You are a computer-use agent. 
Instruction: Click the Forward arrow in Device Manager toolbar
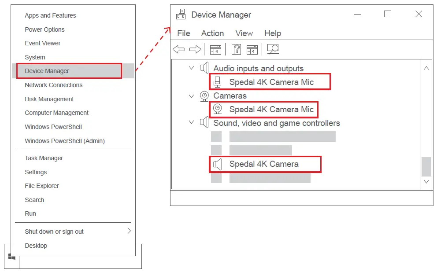[195, 50]
